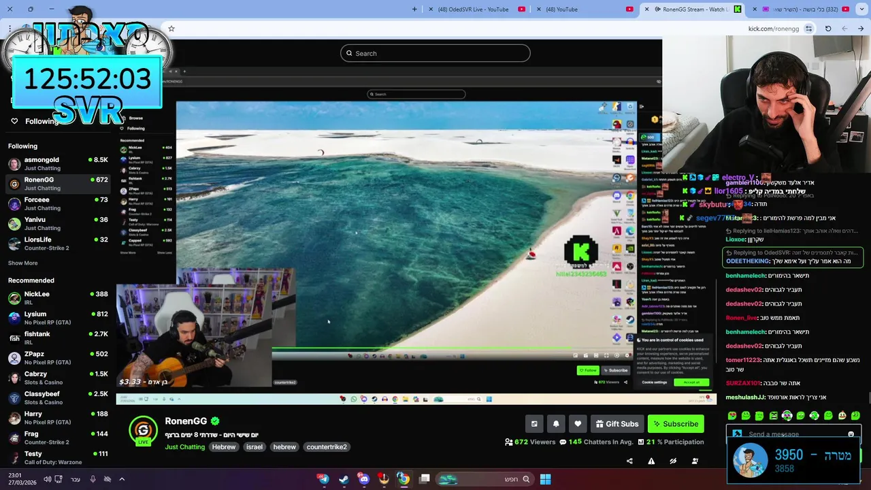Click the share stream icon
This screenshot has width=871, height=490.
[x=629, y=461]
